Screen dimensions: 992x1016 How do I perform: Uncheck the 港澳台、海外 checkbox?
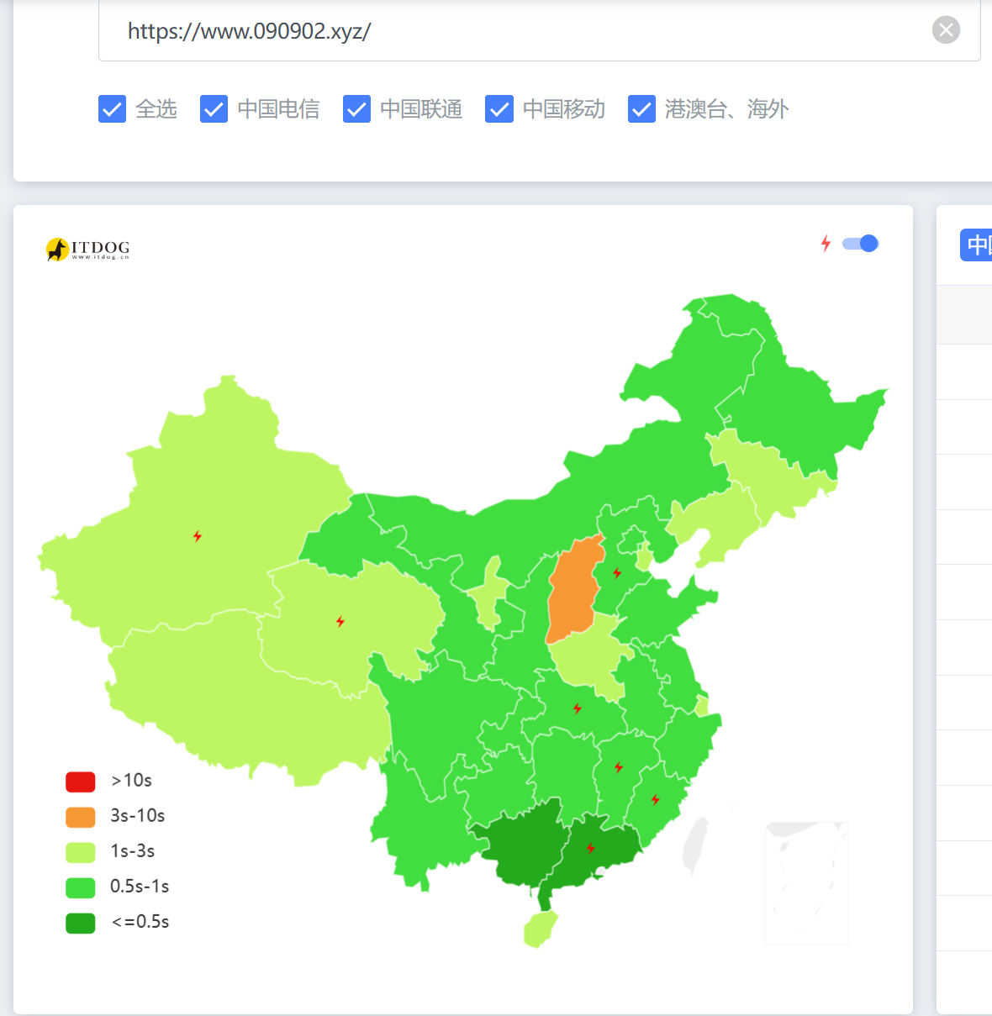point(641,109)
